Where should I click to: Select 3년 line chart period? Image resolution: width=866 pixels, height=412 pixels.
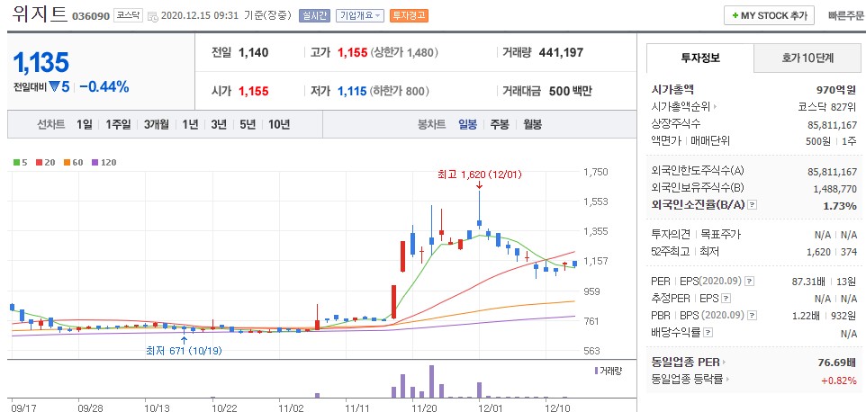(x=219, y=125)
